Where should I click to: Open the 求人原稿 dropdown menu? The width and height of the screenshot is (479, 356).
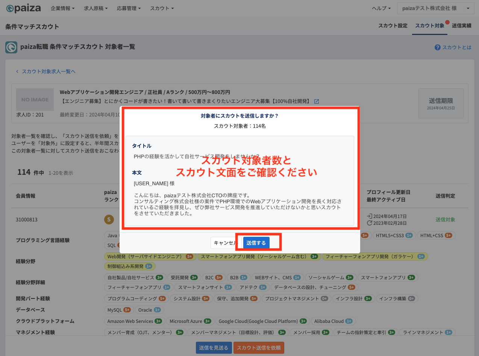coord(96,8)
